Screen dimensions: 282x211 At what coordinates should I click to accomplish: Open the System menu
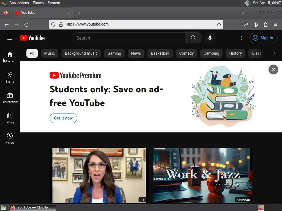coord(54,3)
